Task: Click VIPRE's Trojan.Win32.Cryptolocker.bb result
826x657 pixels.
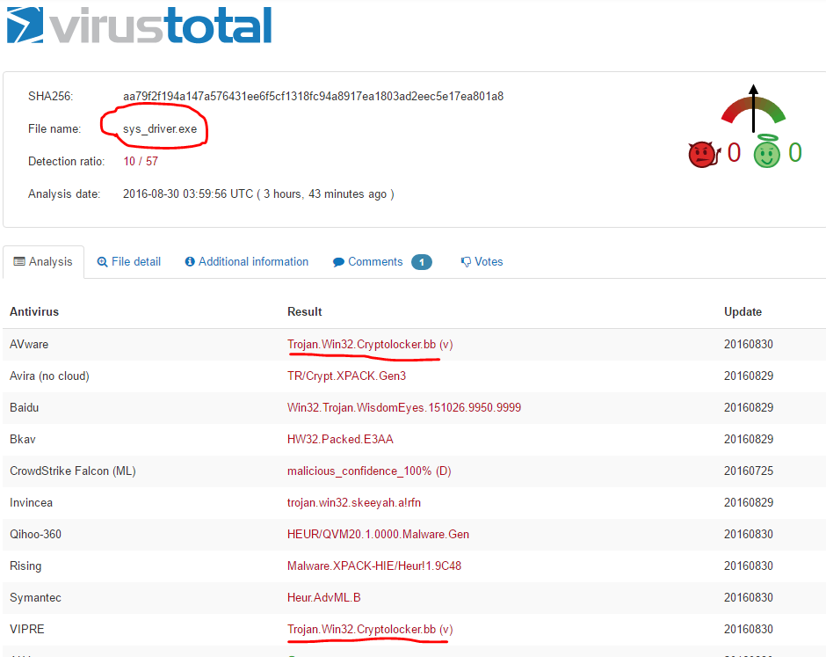Action: [x=370, y=629]
